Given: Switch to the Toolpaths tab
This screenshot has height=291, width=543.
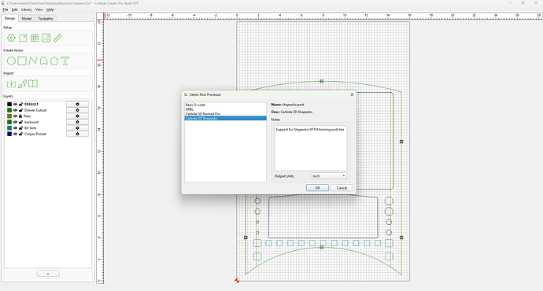Looking at the screenshot, I should (46, 18).
